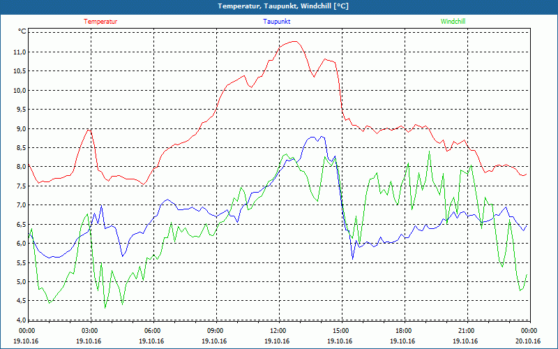558x349 pixels.
Task: Click the 19.10.16 date under 18:00
Action: coord(403,341)
